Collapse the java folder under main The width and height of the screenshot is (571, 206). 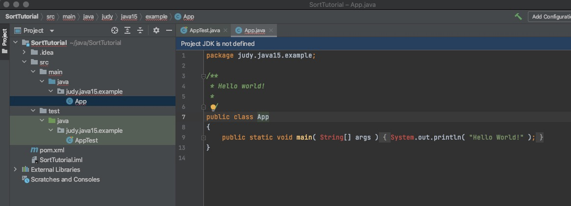point(42,82)
